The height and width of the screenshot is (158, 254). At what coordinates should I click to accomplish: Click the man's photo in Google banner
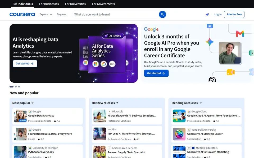click(x=230, y=53)
